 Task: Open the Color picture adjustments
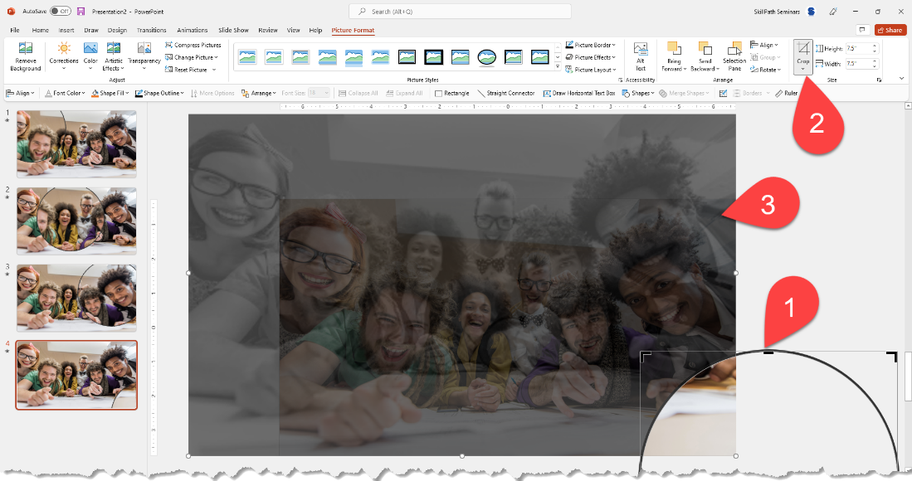click(x=90, y=56)
